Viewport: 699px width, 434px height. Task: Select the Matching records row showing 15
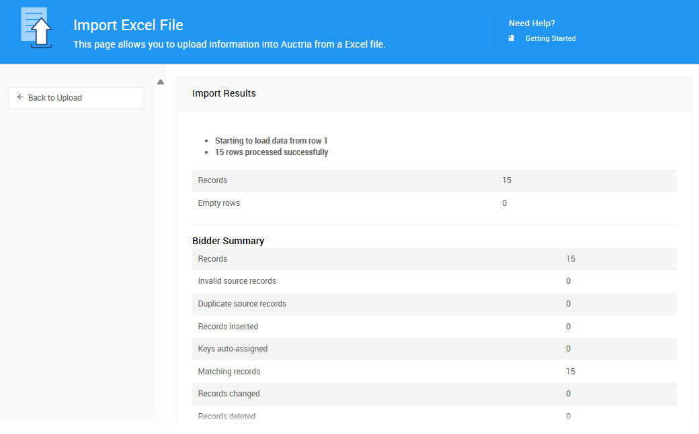click(435, 371)
